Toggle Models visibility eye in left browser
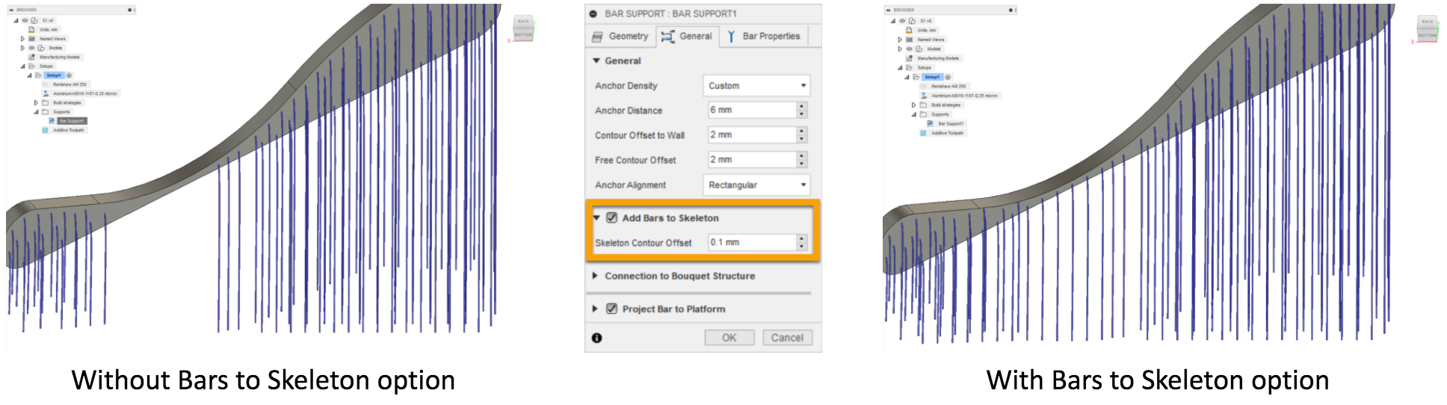Image resolution: width=1447 pixels, height=405 pixels. coord(31,48)
